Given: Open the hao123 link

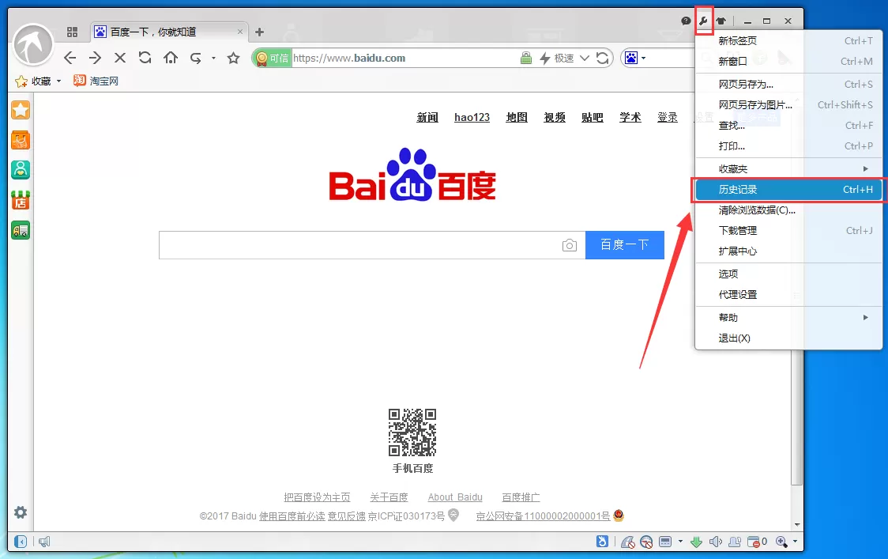Looking at the screenshot, I should click(x=472, y=117).
